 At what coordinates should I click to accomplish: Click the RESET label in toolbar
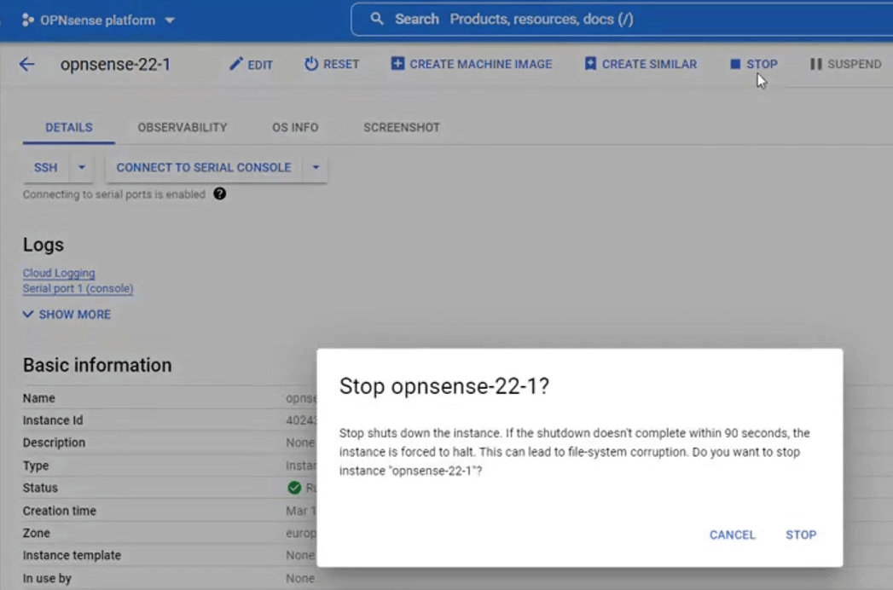(x=341, y=64)
